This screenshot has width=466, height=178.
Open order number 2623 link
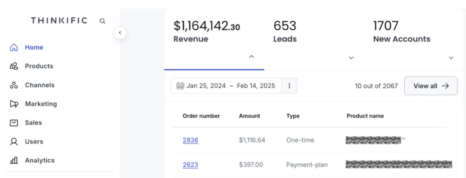coord(190,165)
